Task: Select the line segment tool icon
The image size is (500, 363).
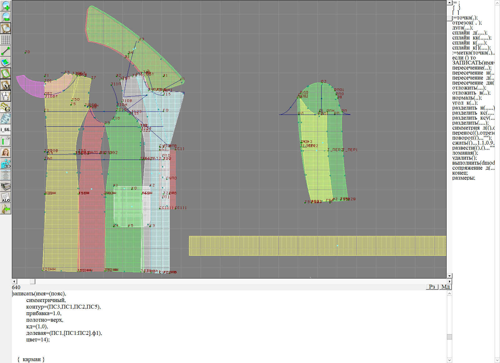Action: (x=6, y=51)
